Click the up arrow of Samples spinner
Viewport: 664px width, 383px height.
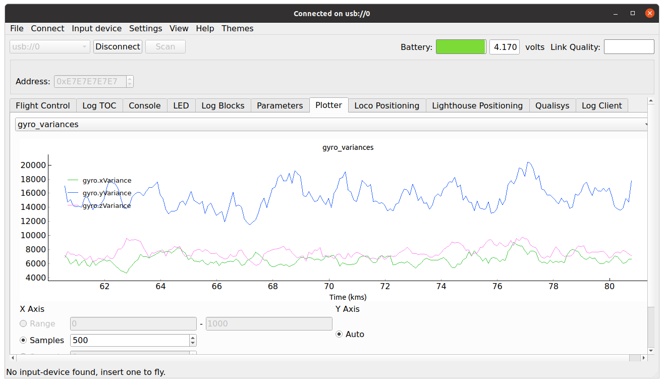pos(193,338)
